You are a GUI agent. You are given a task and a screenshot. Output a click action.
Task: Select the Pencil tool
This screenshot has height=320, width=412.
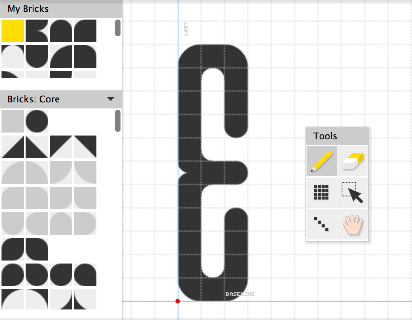coord(321,161)
